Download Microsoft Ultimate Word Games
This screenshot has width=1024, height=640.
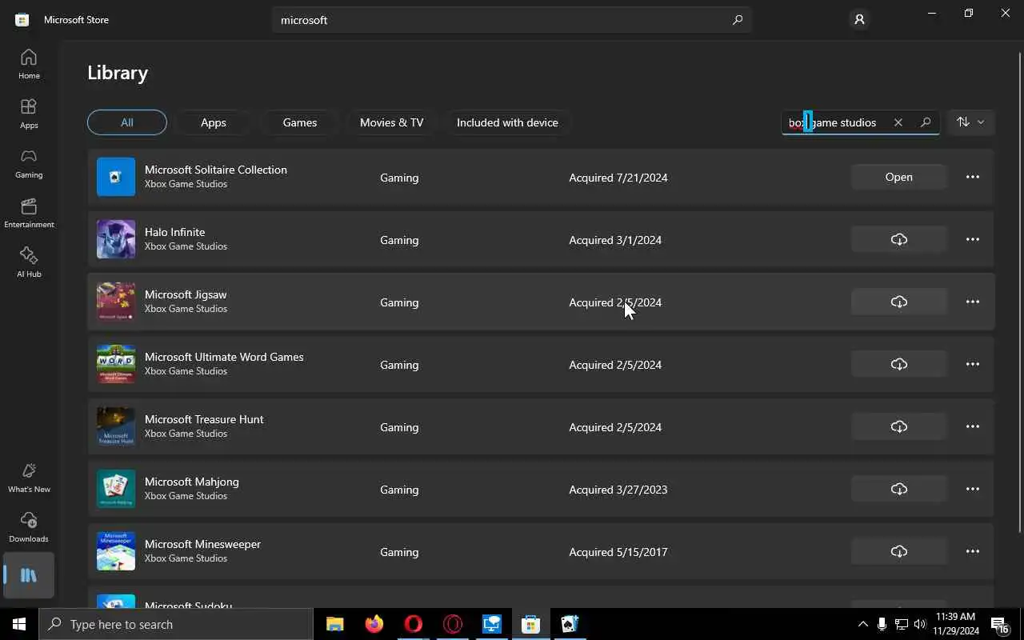pos(899,364)
